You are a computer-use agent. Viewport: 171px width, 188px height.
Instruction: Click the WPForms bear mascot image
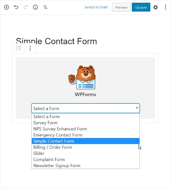(82, 77)
